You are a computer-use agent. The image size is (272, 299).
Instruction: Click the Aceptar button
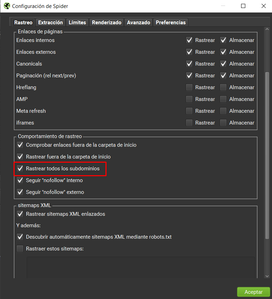click(x=254, y=292)
